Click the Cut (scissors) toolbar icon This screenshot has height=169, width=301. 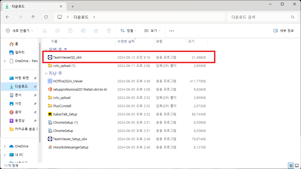(44, 31)
